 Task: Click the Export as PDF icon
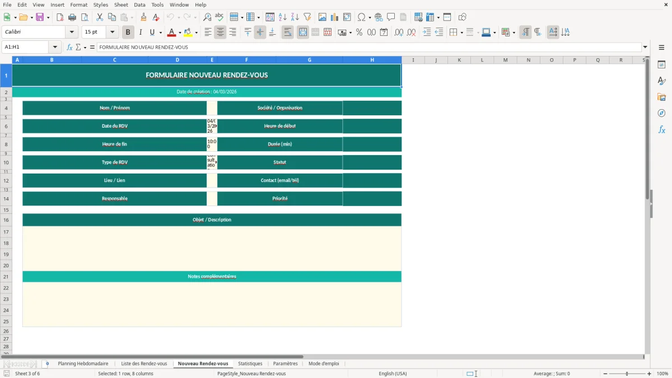pos(60,17)
